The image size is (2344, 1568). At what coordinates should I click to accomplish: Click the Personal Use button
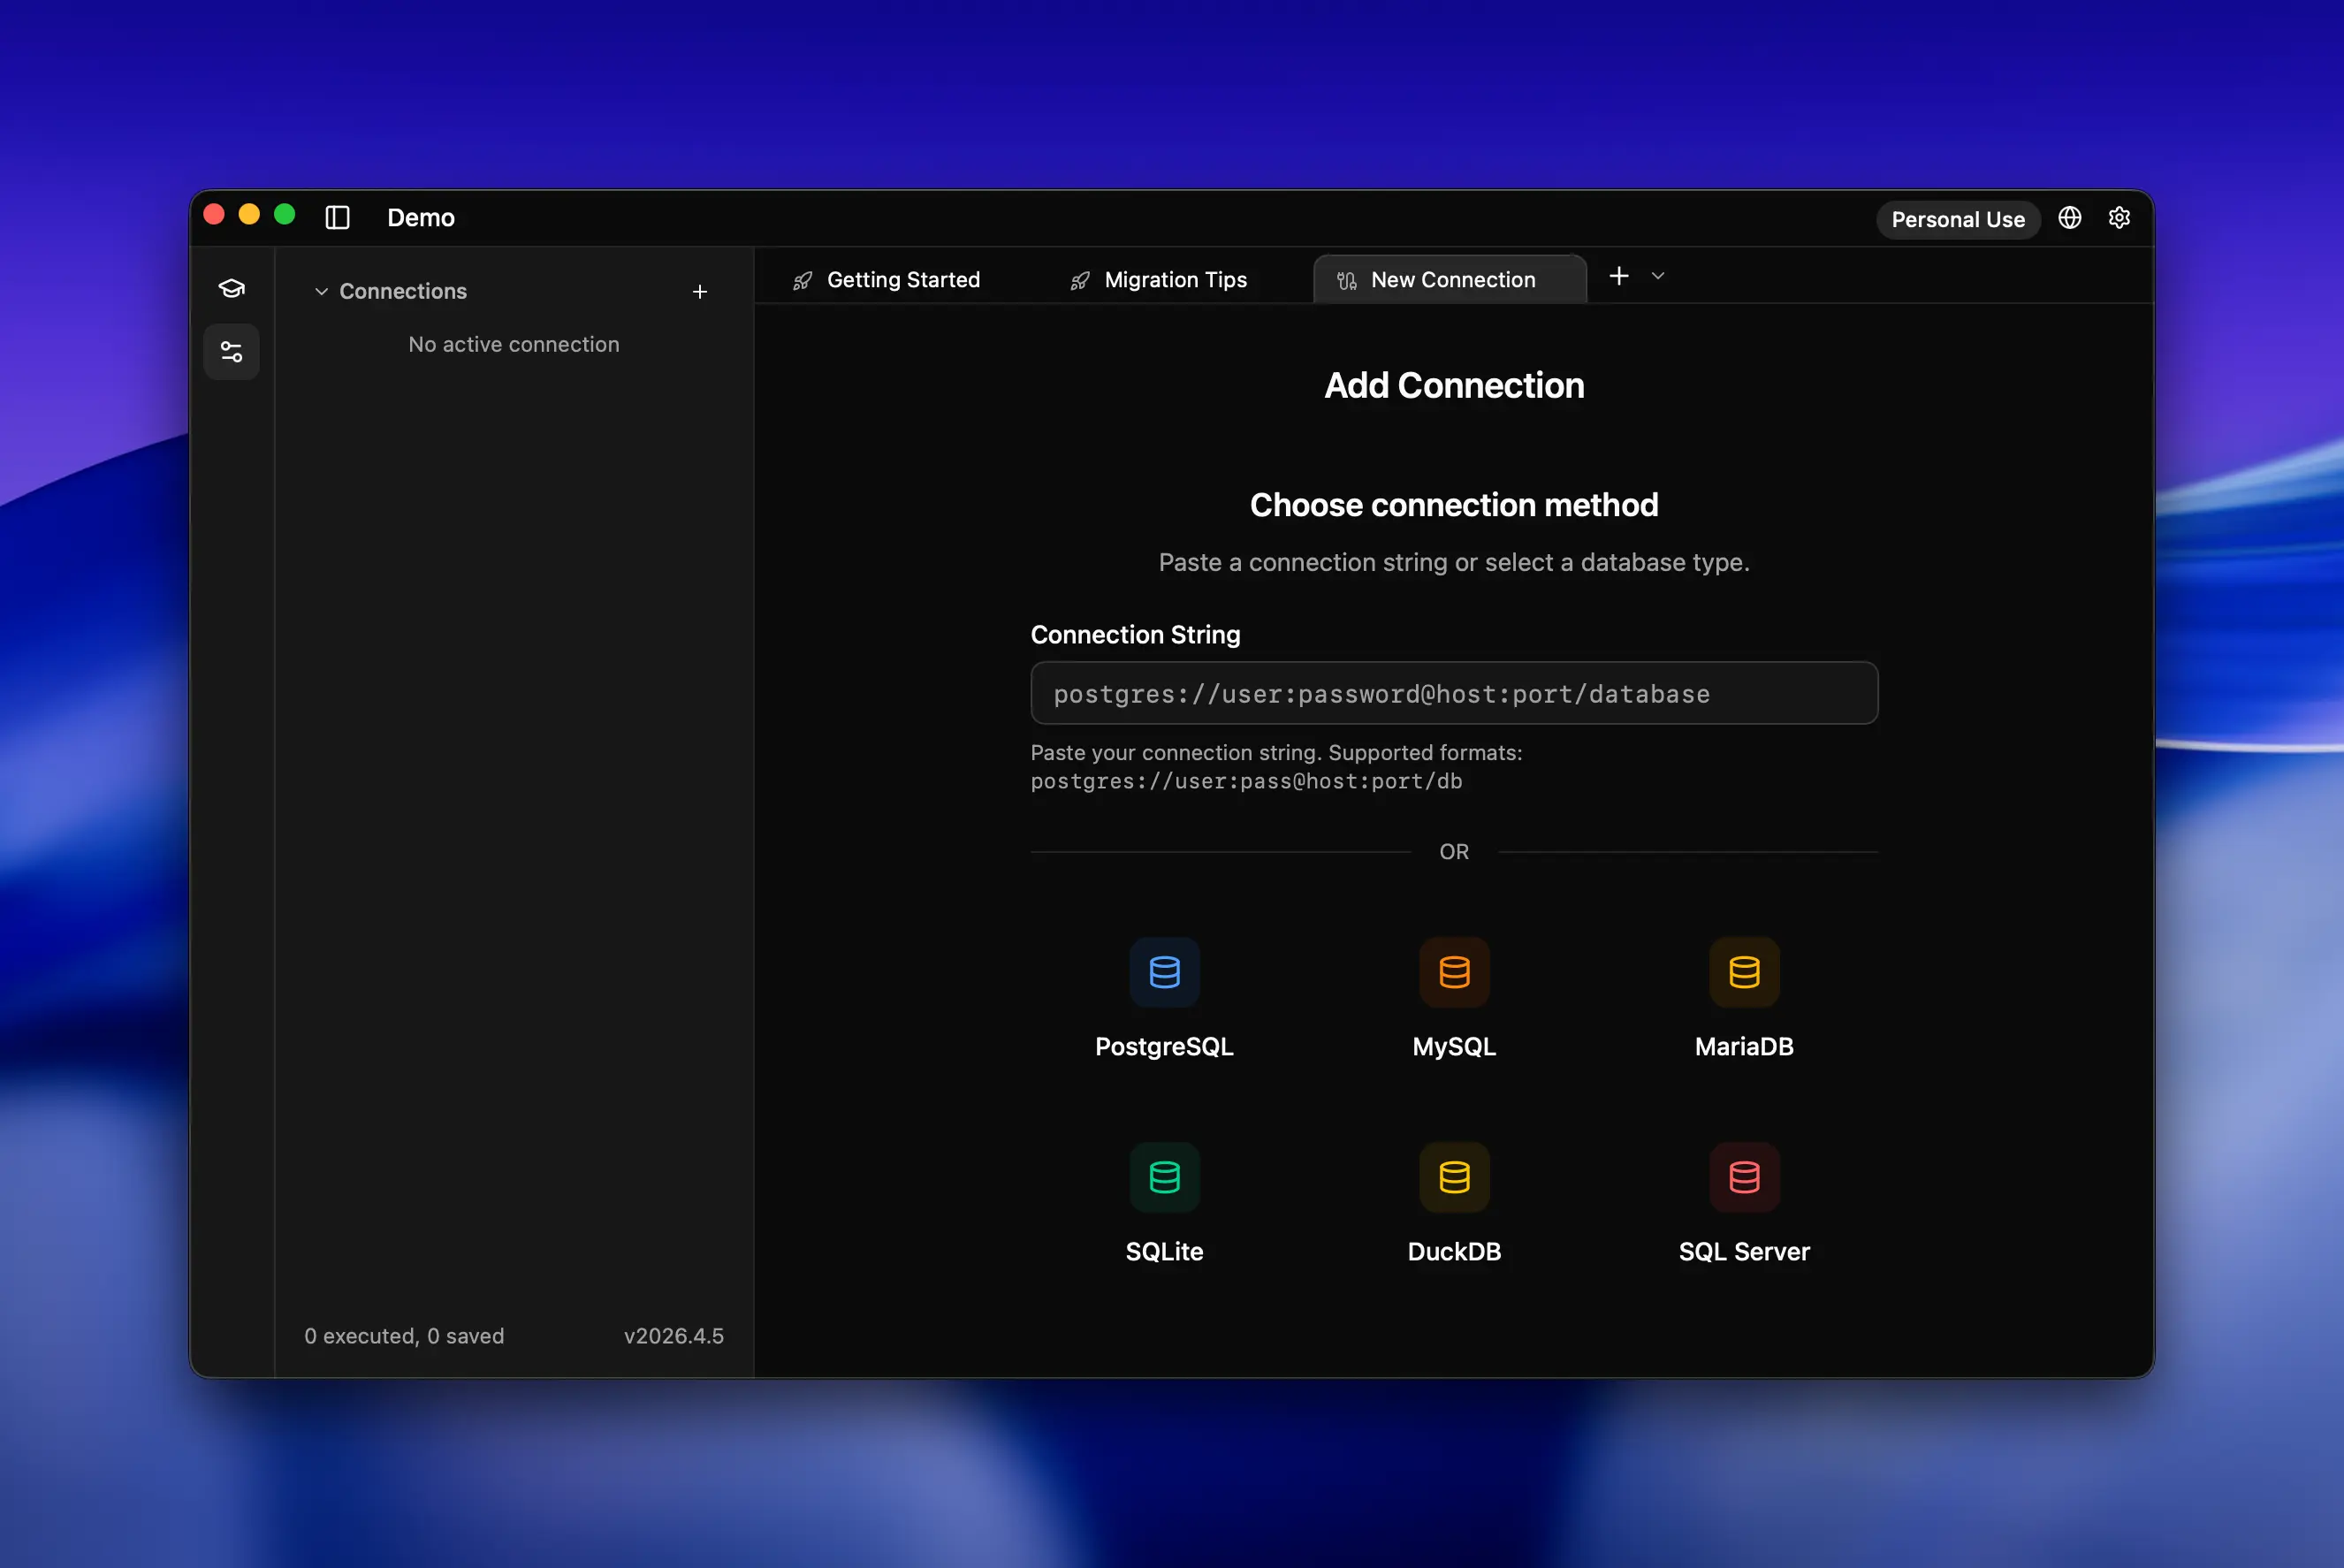click(1957, 219)
